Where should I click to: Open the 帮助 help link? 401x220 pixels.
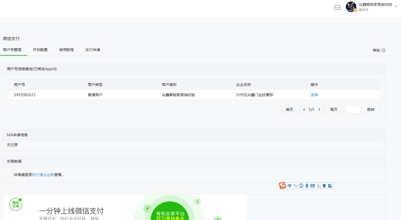click(x=376, y=50)
